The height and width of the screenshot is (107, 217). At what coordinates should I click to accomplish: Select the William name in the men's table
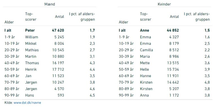point(32,37)
